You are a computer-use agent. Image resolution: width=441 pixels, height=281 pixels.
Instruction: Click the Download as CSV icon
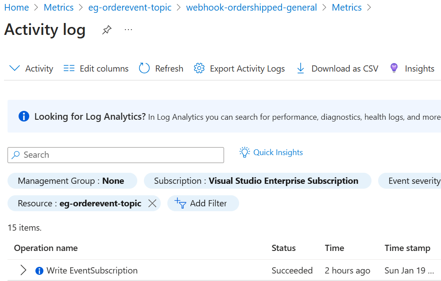[x=301, y=68]
